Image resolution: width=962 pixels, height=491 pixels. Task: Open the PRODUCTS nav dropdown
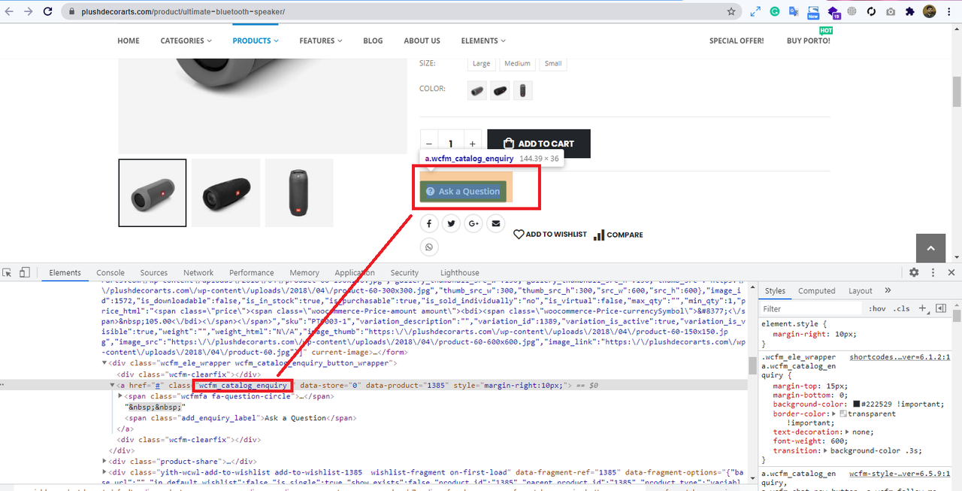pyautogui.click(x=256, y=41)
